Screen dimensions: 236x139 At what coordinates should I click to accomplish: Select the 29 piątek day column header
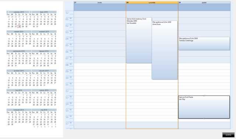204,3
